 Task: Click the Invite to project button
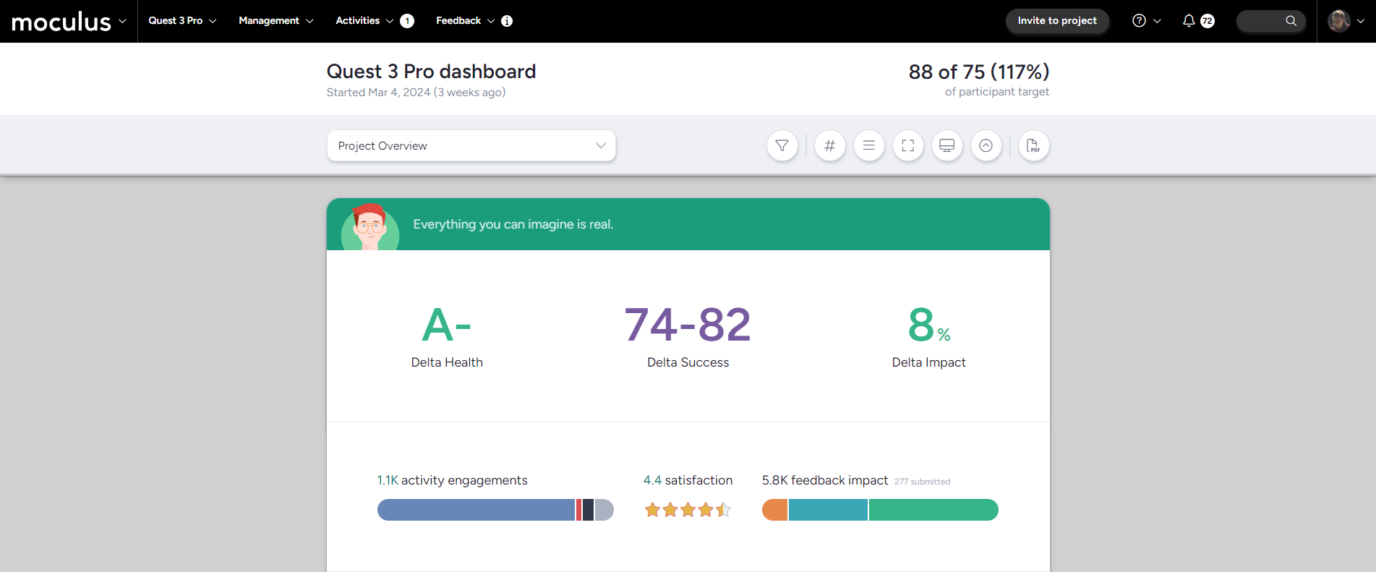[1056, 21]
